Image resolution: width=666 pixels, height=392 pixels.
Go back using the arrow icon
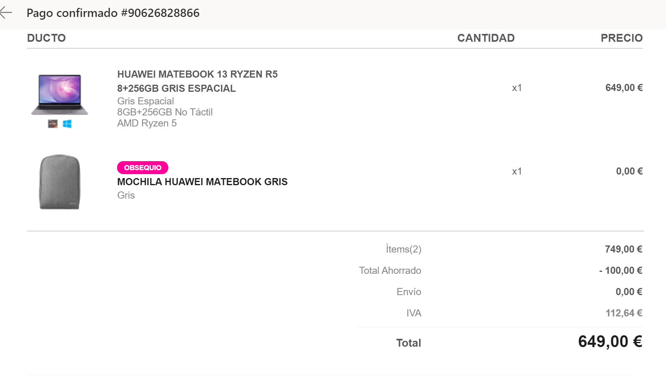pyautogui.click(x=6, y=13)
